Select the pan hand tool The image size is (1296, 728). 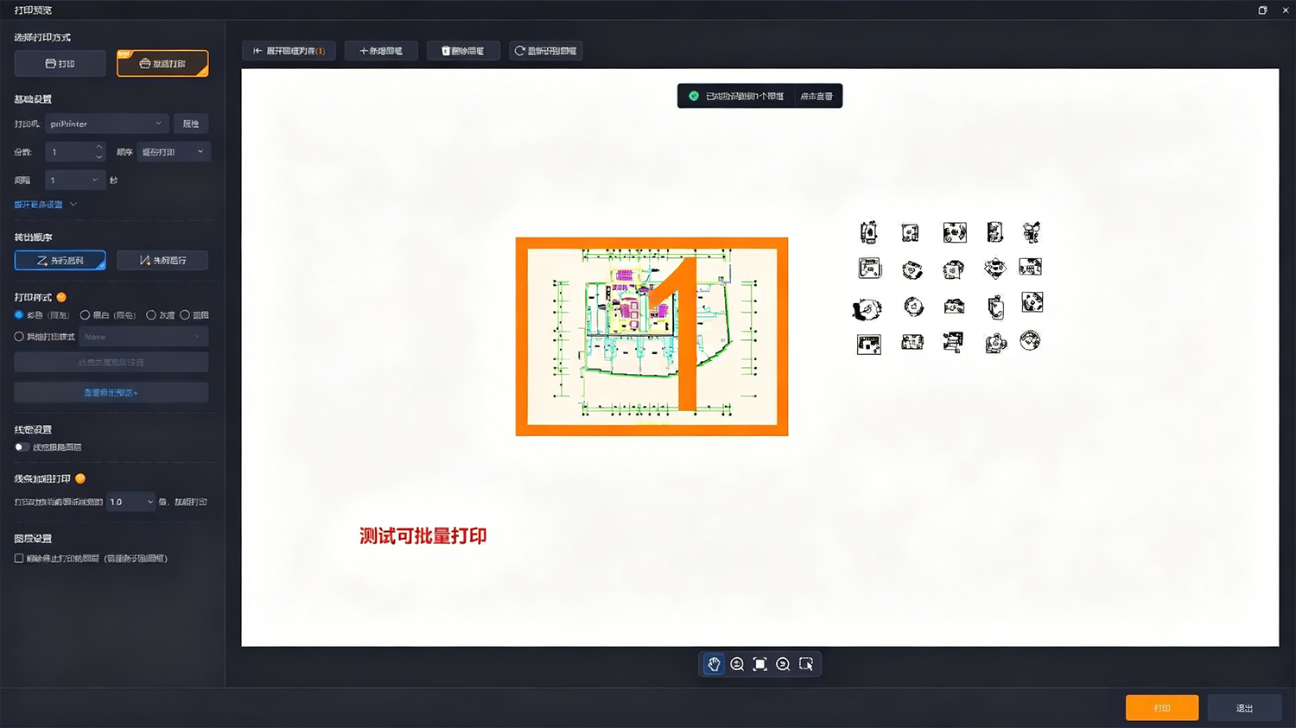[714, 664]
